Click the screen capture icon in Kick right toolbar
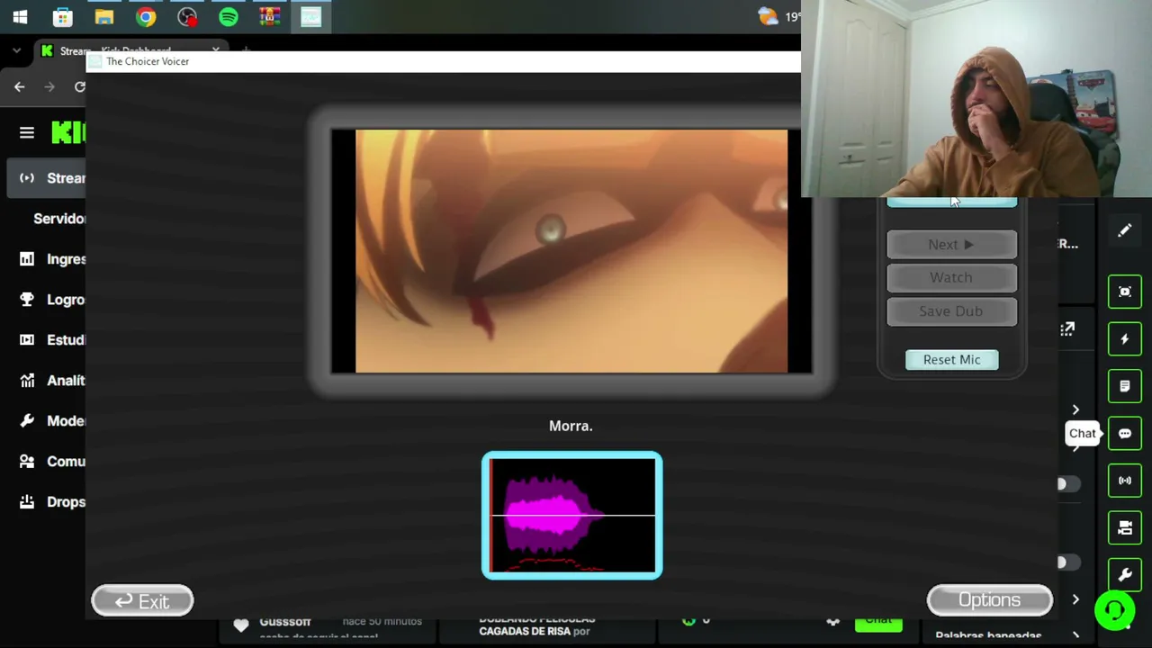This screenshot has width=1152, height=648. pyautogui.click(x=1125, y=292)
